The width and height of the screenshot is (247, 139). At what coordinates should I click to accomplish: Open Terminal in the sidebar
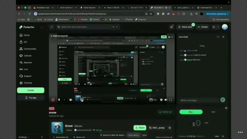tap(26, 83)
